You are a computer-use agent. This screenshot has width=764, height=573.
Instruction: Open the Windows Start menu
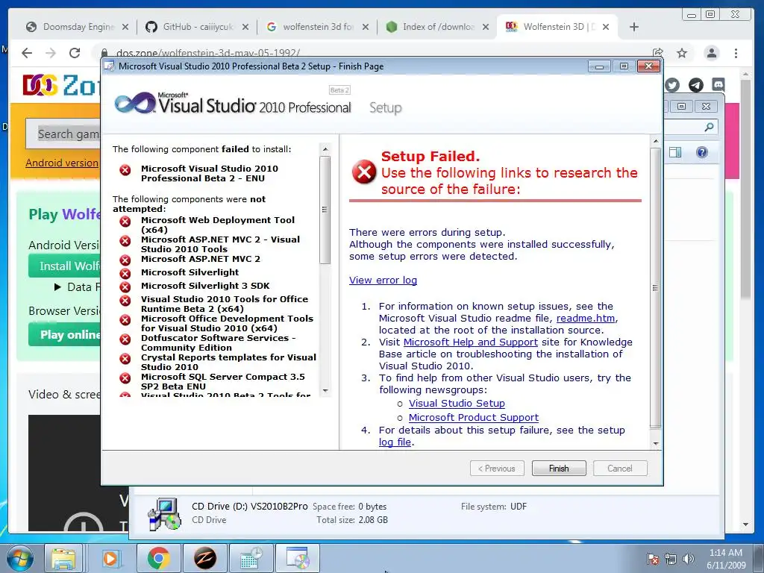[20, 558]
